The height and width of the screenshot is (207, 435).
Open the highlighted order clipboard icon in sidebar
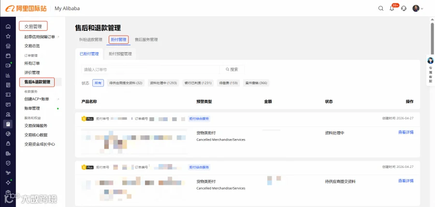[8, 124]
